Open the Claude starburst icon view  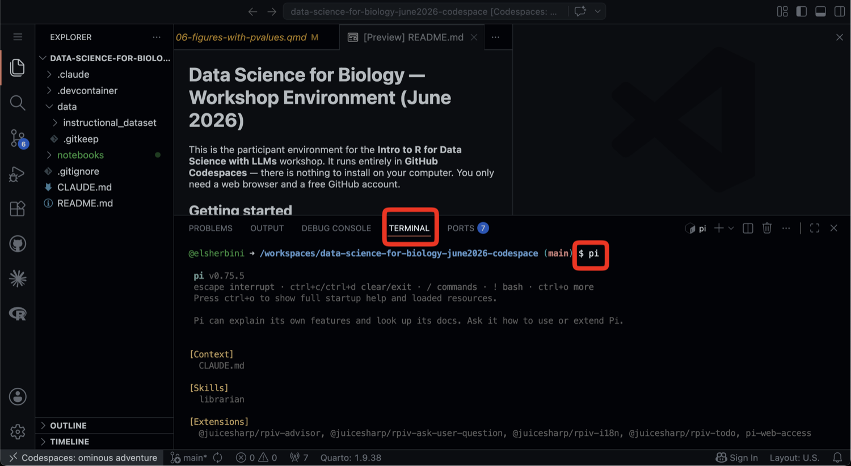[x=18, y=278]
